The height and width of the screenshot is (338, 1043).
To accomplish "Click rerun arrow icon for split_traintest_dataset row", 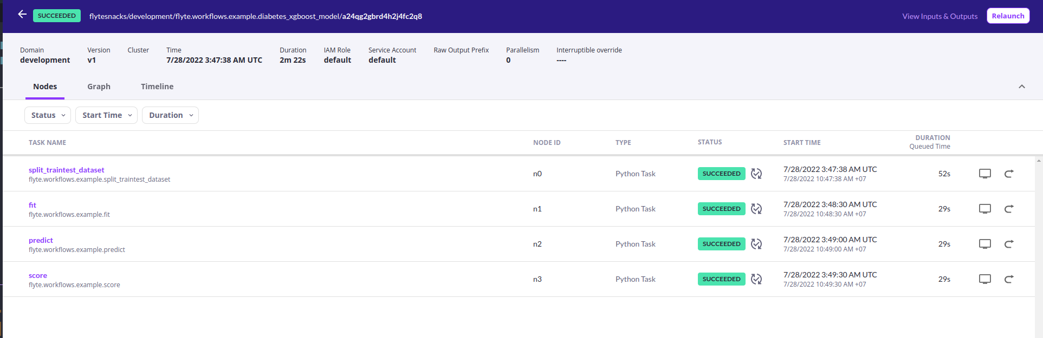I will click(x=1009, y=174).
